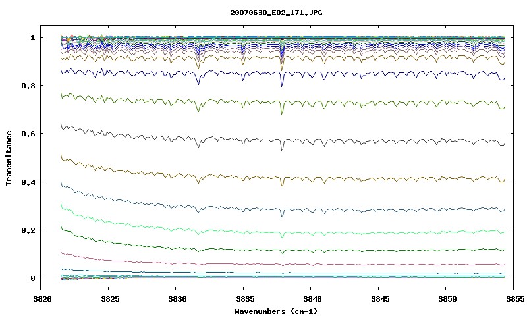Click the x-axis tick label 3840
Screen dimensions: 527x316
point(312,299)
